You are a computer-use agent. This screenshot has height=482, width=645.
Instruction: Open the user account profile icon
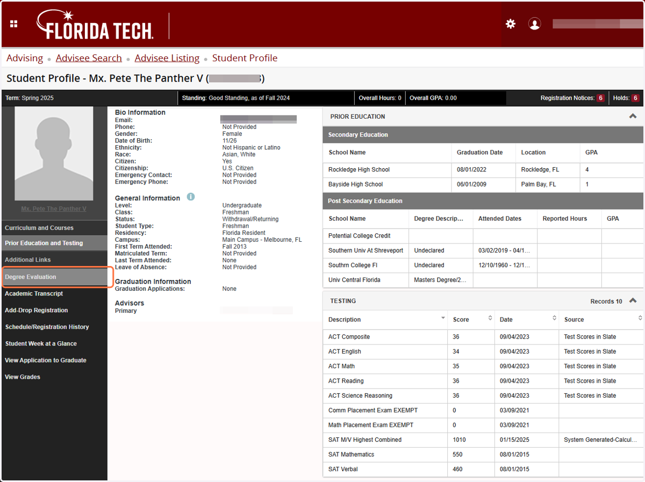pos(534,24)
